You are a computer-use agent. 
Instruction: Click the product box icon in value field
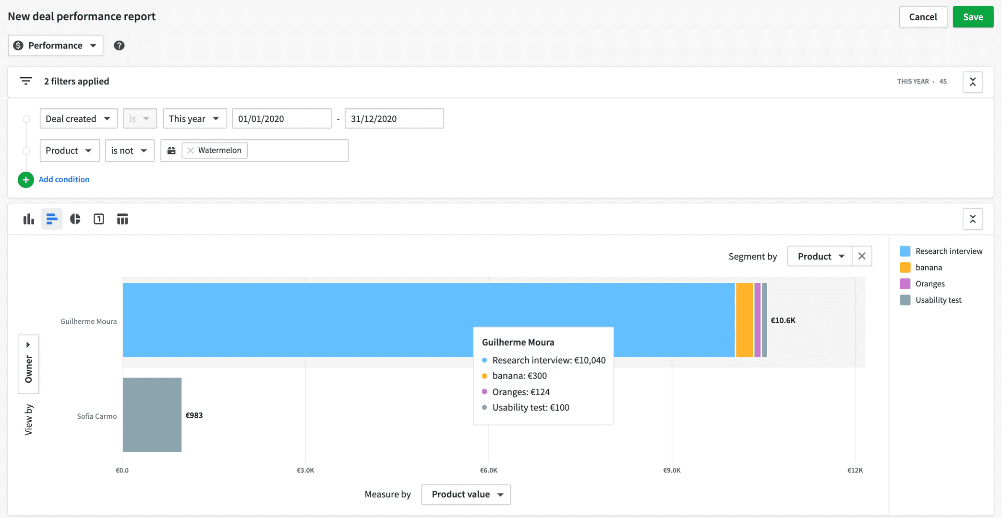[x=171, y=151]
